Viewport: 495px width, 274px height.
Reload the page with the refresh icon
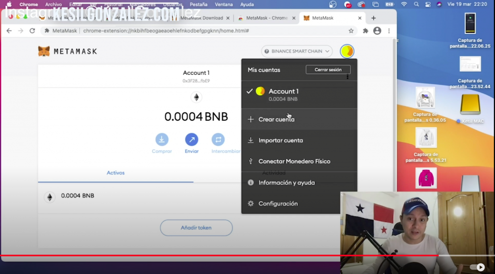coord(32,30)
